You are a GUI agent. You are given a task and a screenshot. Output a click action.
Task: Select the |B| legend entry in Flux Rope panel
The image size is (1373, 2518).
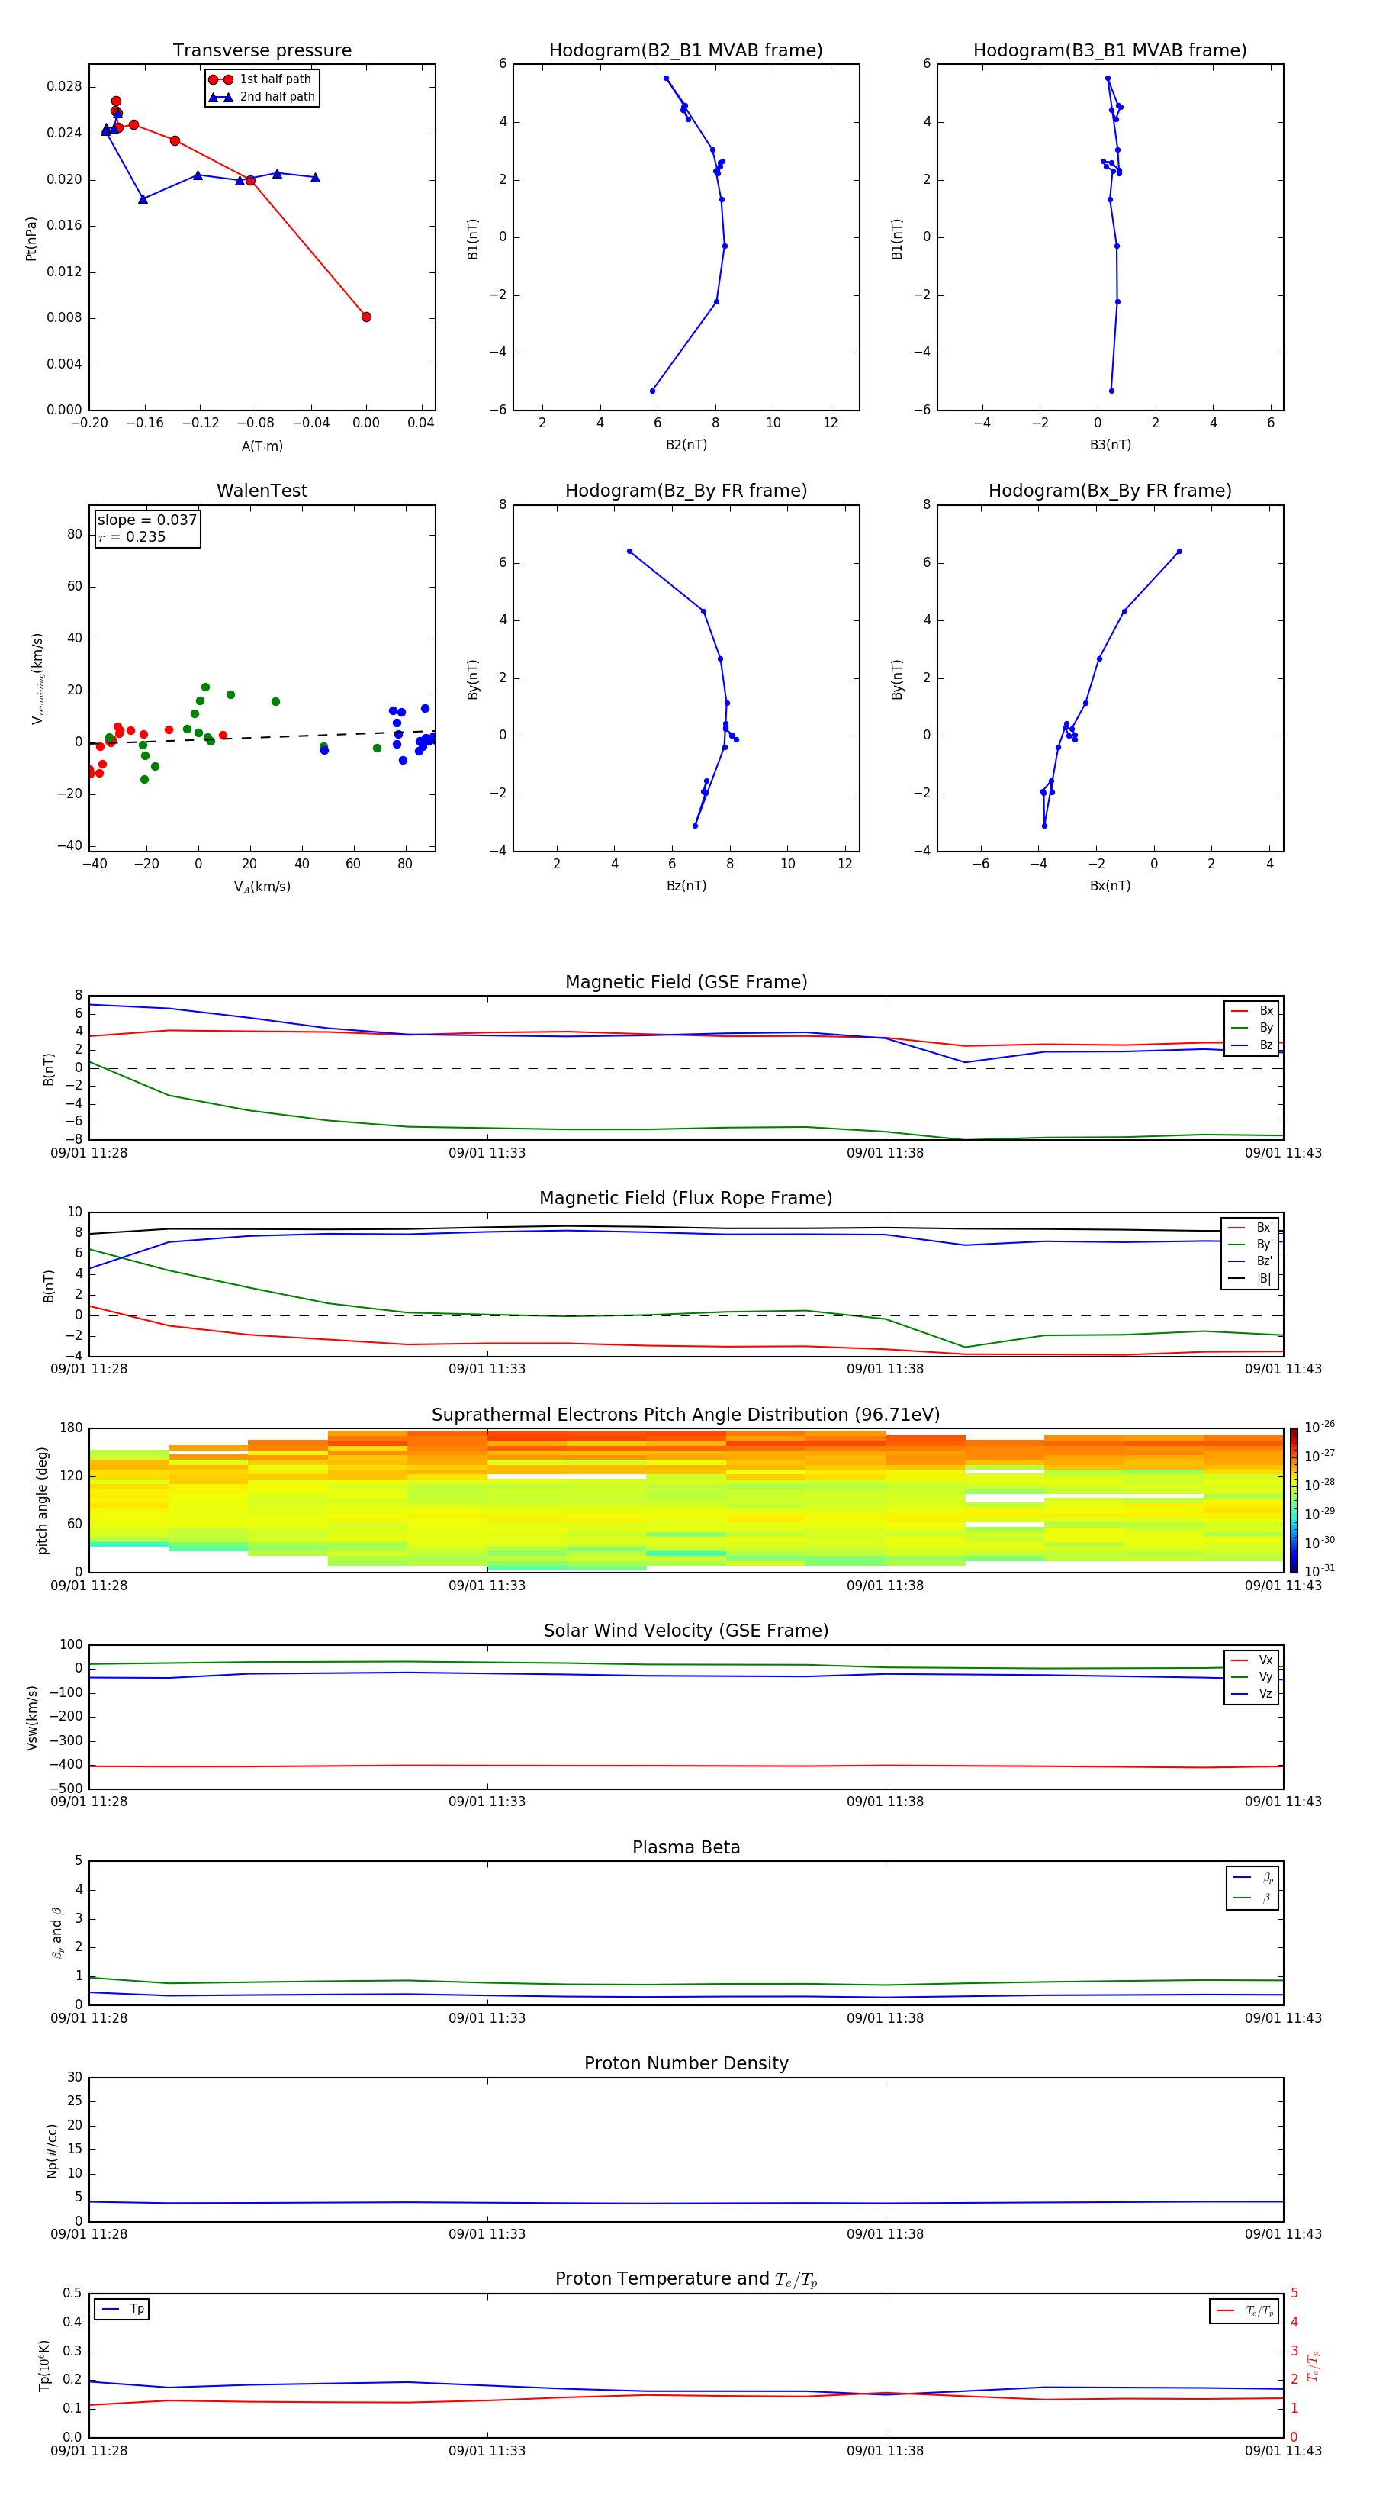1251,1279
